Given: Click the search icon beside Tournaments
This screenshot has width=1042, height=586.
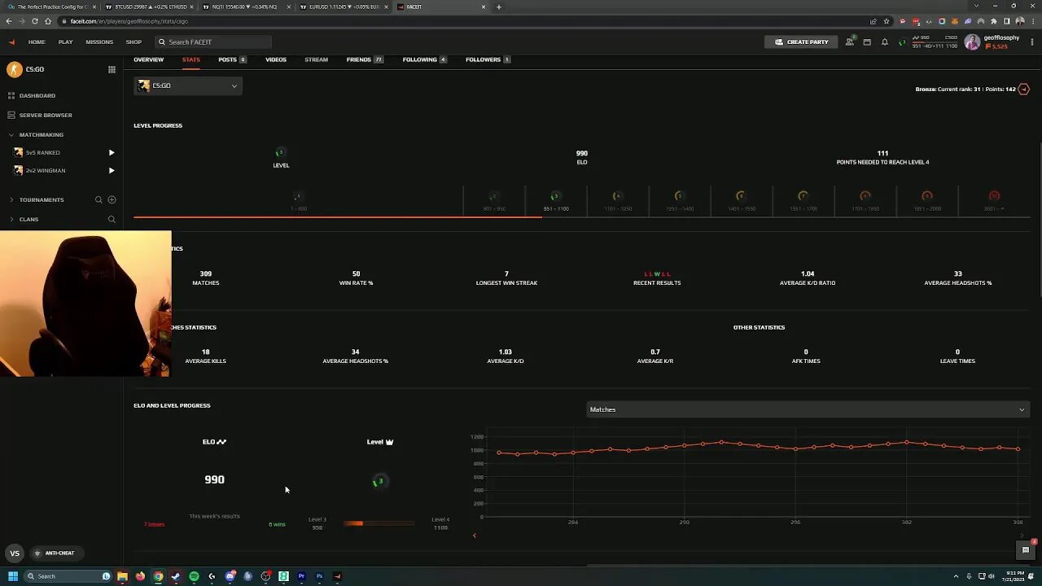Looking at the screenshot, I should 99,199.
